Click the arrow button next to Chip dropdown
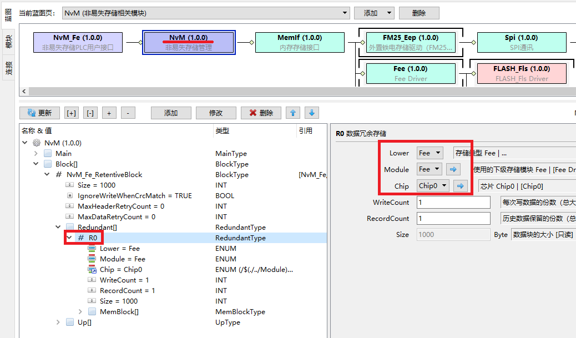This screenshot has width=576, height=338. (460, 186)
